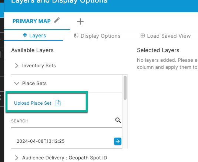
Task: Click the search magnifier icon
Action: [x=118, y=120]
